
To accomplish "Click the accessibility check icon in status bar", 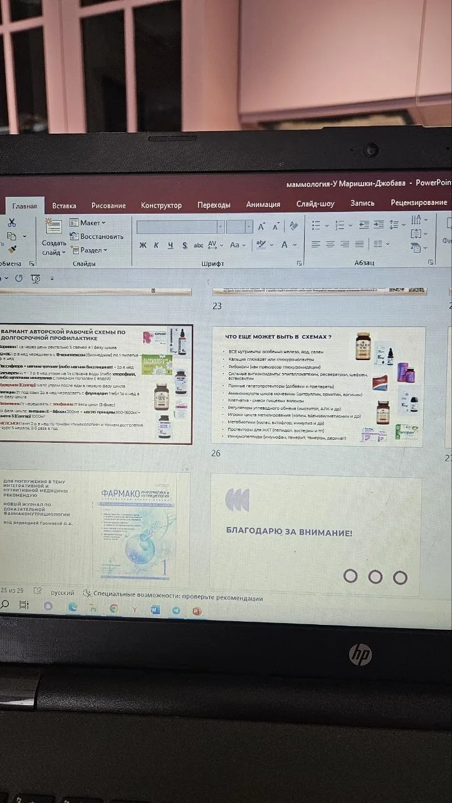I will click(x=87, y=592).
